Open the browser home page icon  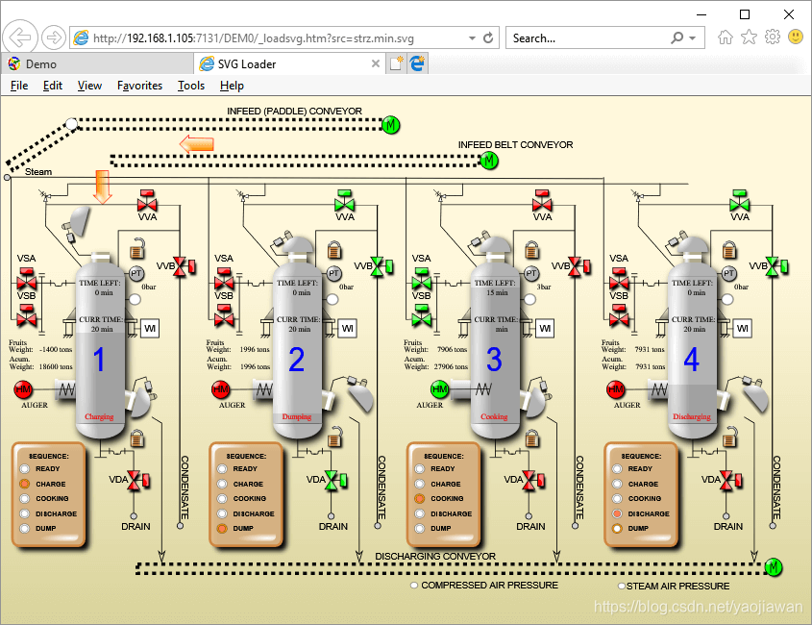(725, 37)
